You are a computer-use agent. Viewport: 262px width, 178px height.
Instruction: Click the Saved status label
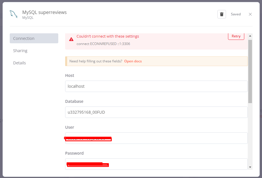click(236, 14)
